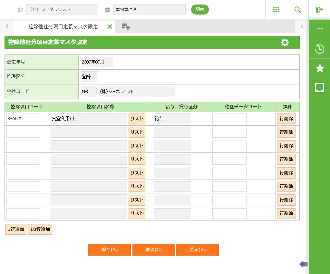Open the inbox tray icon in sidebar
330x274 pixels.
[319, 87]
